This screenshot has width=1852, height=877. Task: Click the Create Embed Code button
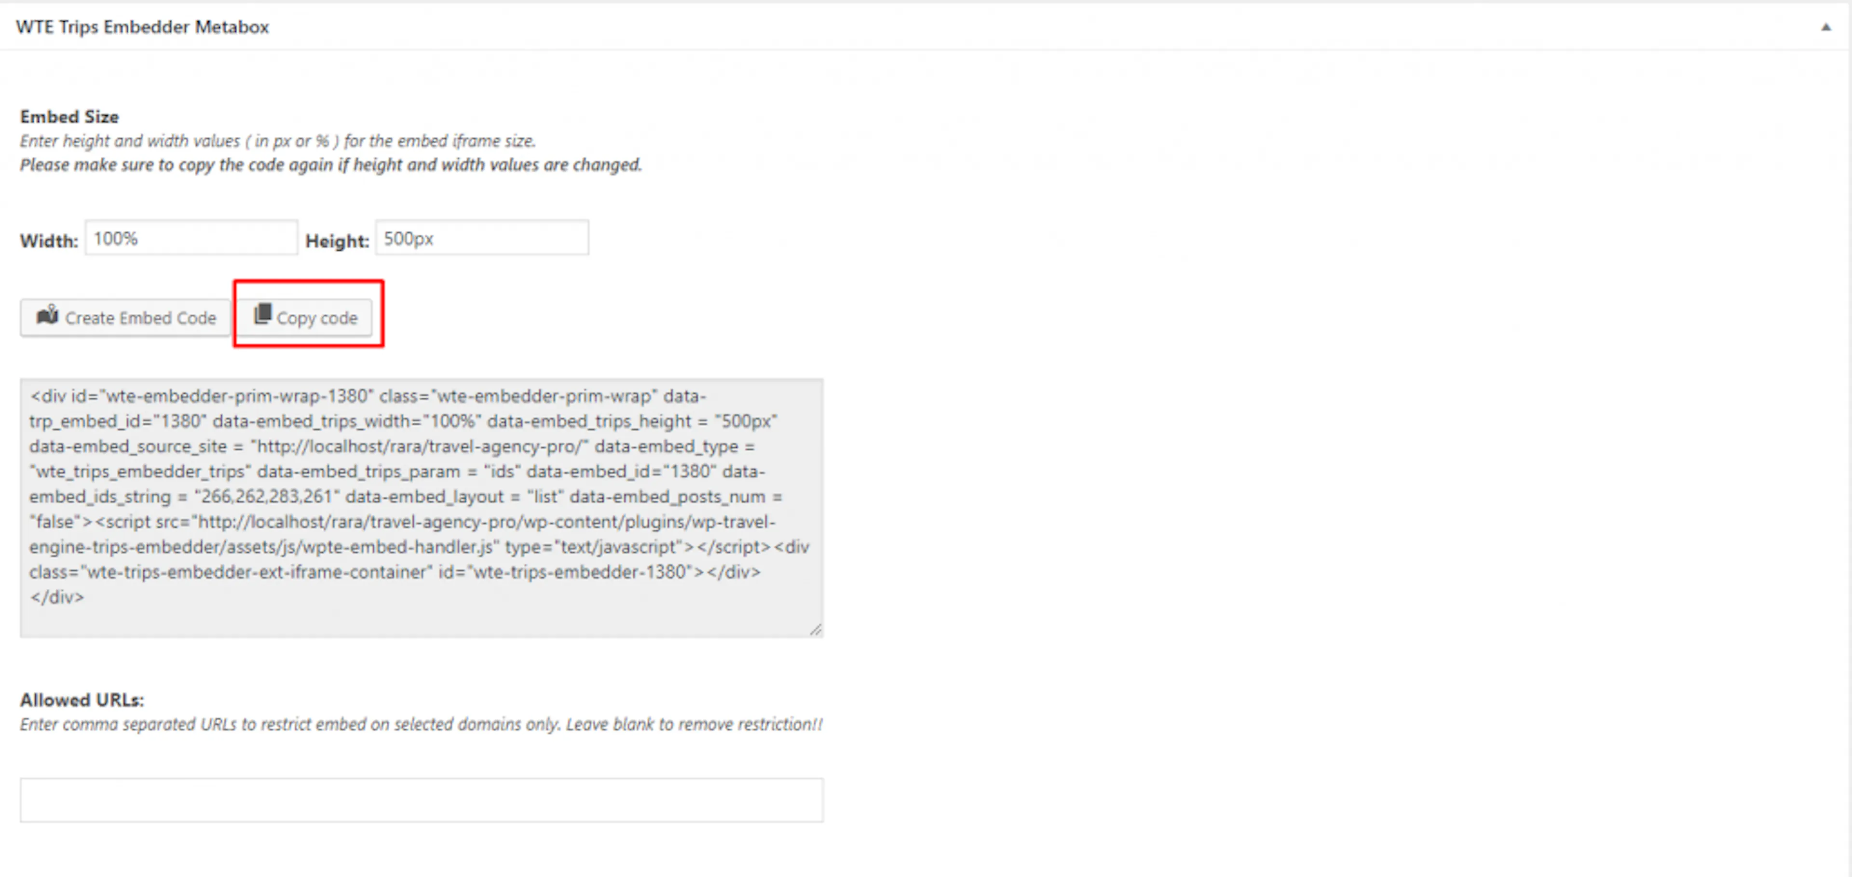pos(126,318)
